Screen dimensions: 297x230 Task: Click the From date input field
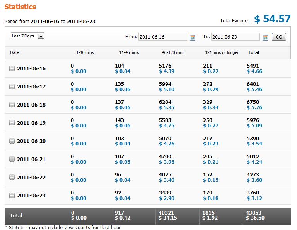tap(162, 37)
